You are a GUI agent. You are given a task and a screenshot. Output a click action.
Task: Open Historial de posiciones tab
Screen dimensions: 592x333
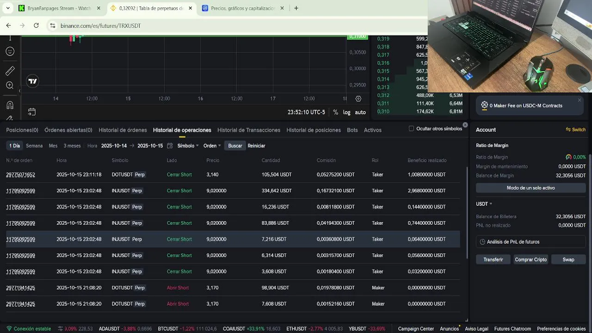[314, 130]
